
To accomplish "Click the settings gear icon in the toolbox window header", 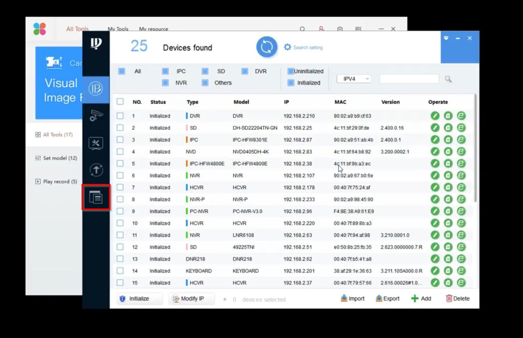I will 340,29.
